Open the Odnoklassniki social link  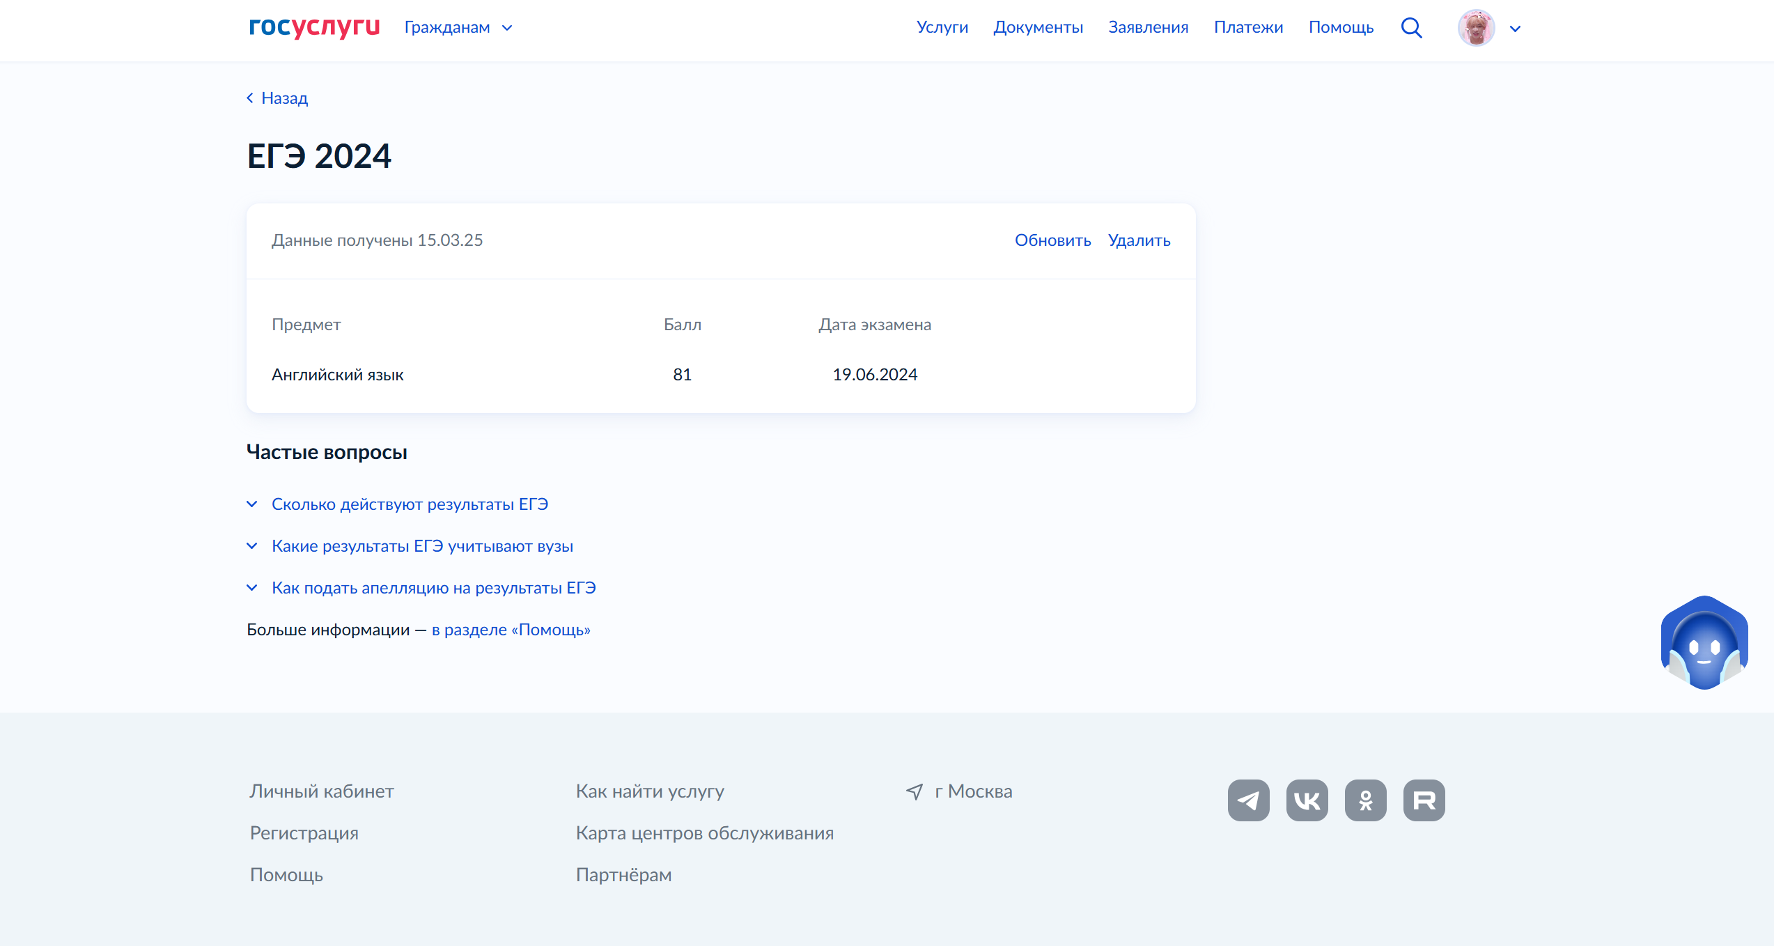pyautogui.click(x=1365, y=800)
